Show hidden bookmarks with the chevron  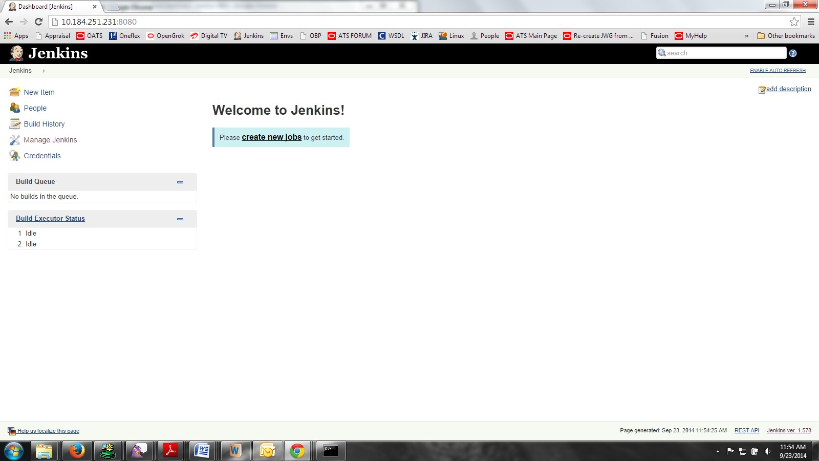point(746,36)
